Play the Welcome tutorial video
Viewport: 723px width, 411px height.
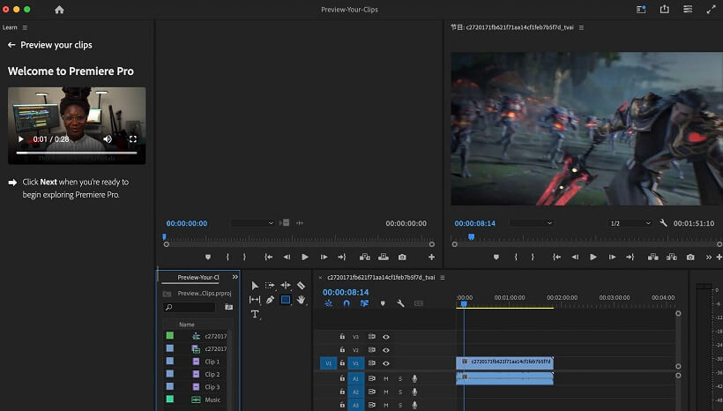click(x=20, y=138)
